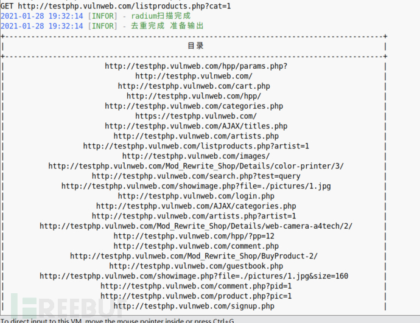
Task: Click the signup.php URL line
Action: [x=194, y=306]
